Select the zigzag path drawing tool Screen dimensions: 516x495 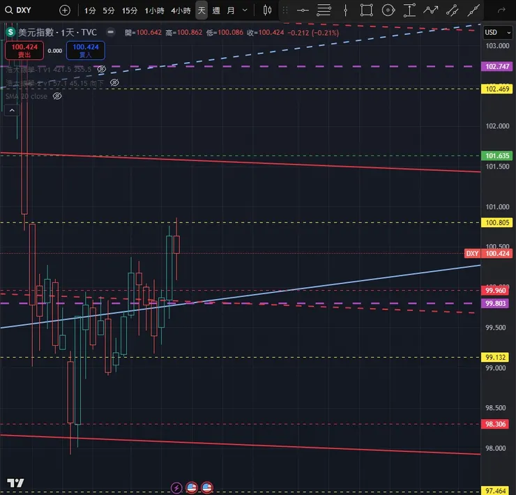[431, 10]
